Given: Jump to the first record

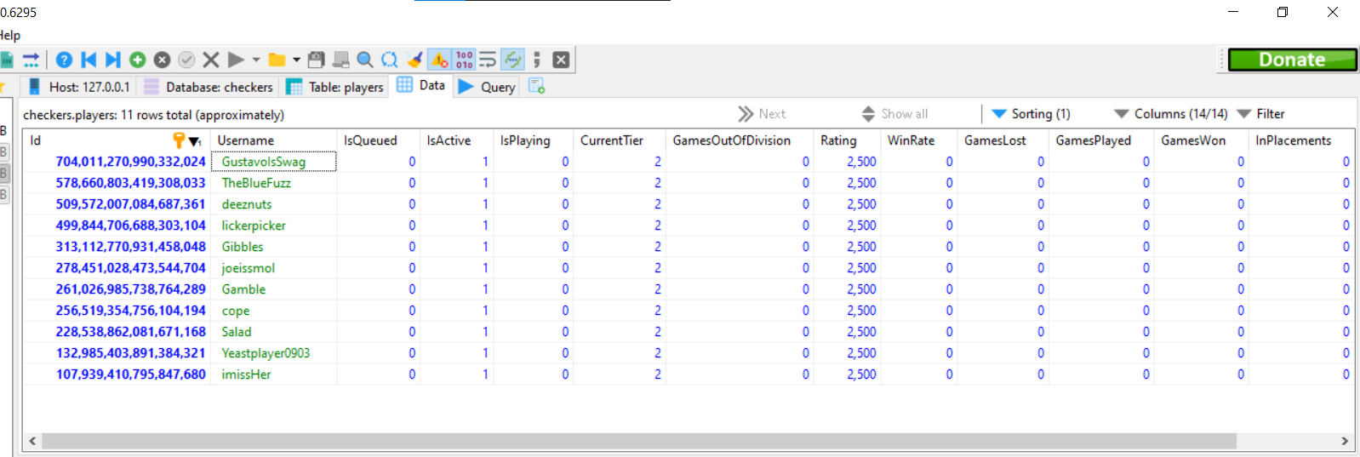Looking at the screenshot, I should (89, 60).
